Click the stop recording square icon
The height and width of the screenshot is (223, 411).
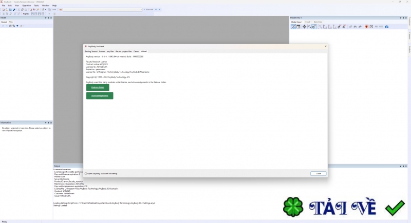[x=371, y=27]
